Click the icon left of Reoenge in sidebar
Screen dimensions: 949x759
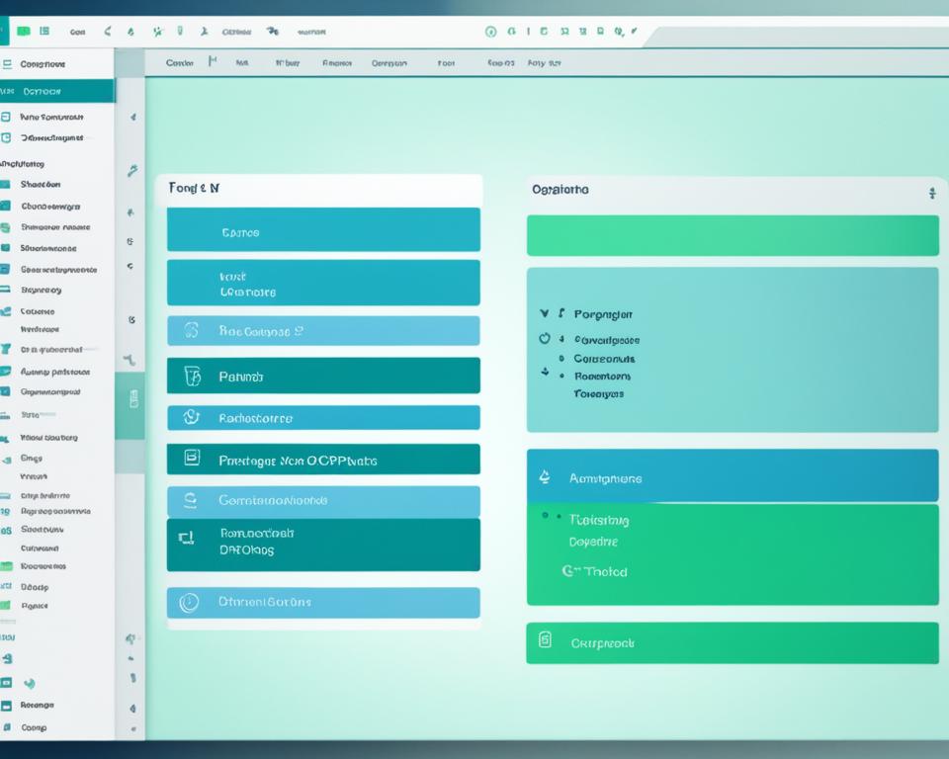(x=6, y=705)
